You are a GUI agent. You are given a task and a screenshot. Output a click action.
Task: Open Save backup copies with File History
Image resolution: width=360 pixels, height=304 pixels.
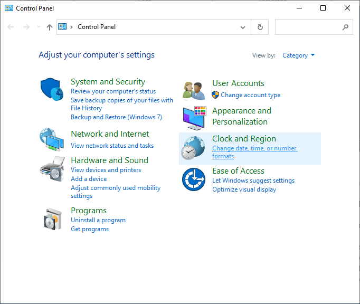pyautogui.click(x=122, y=104)
